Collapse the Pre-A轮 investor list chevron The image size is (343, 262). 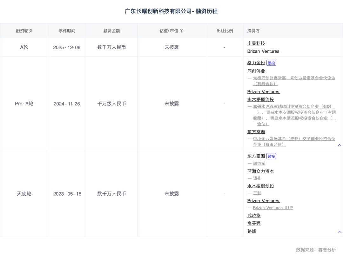339,145
